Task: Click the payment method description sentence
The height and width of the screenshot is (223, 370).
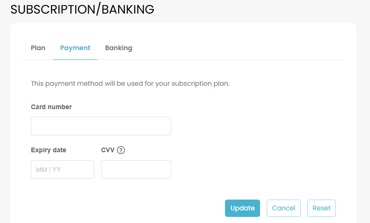Action: [130, 84]
